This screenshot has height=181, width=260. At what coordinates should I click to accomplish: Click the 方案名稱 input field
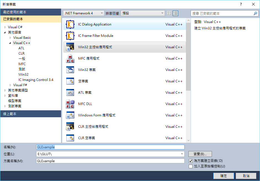pyautogui.click(x=110, y=161)
